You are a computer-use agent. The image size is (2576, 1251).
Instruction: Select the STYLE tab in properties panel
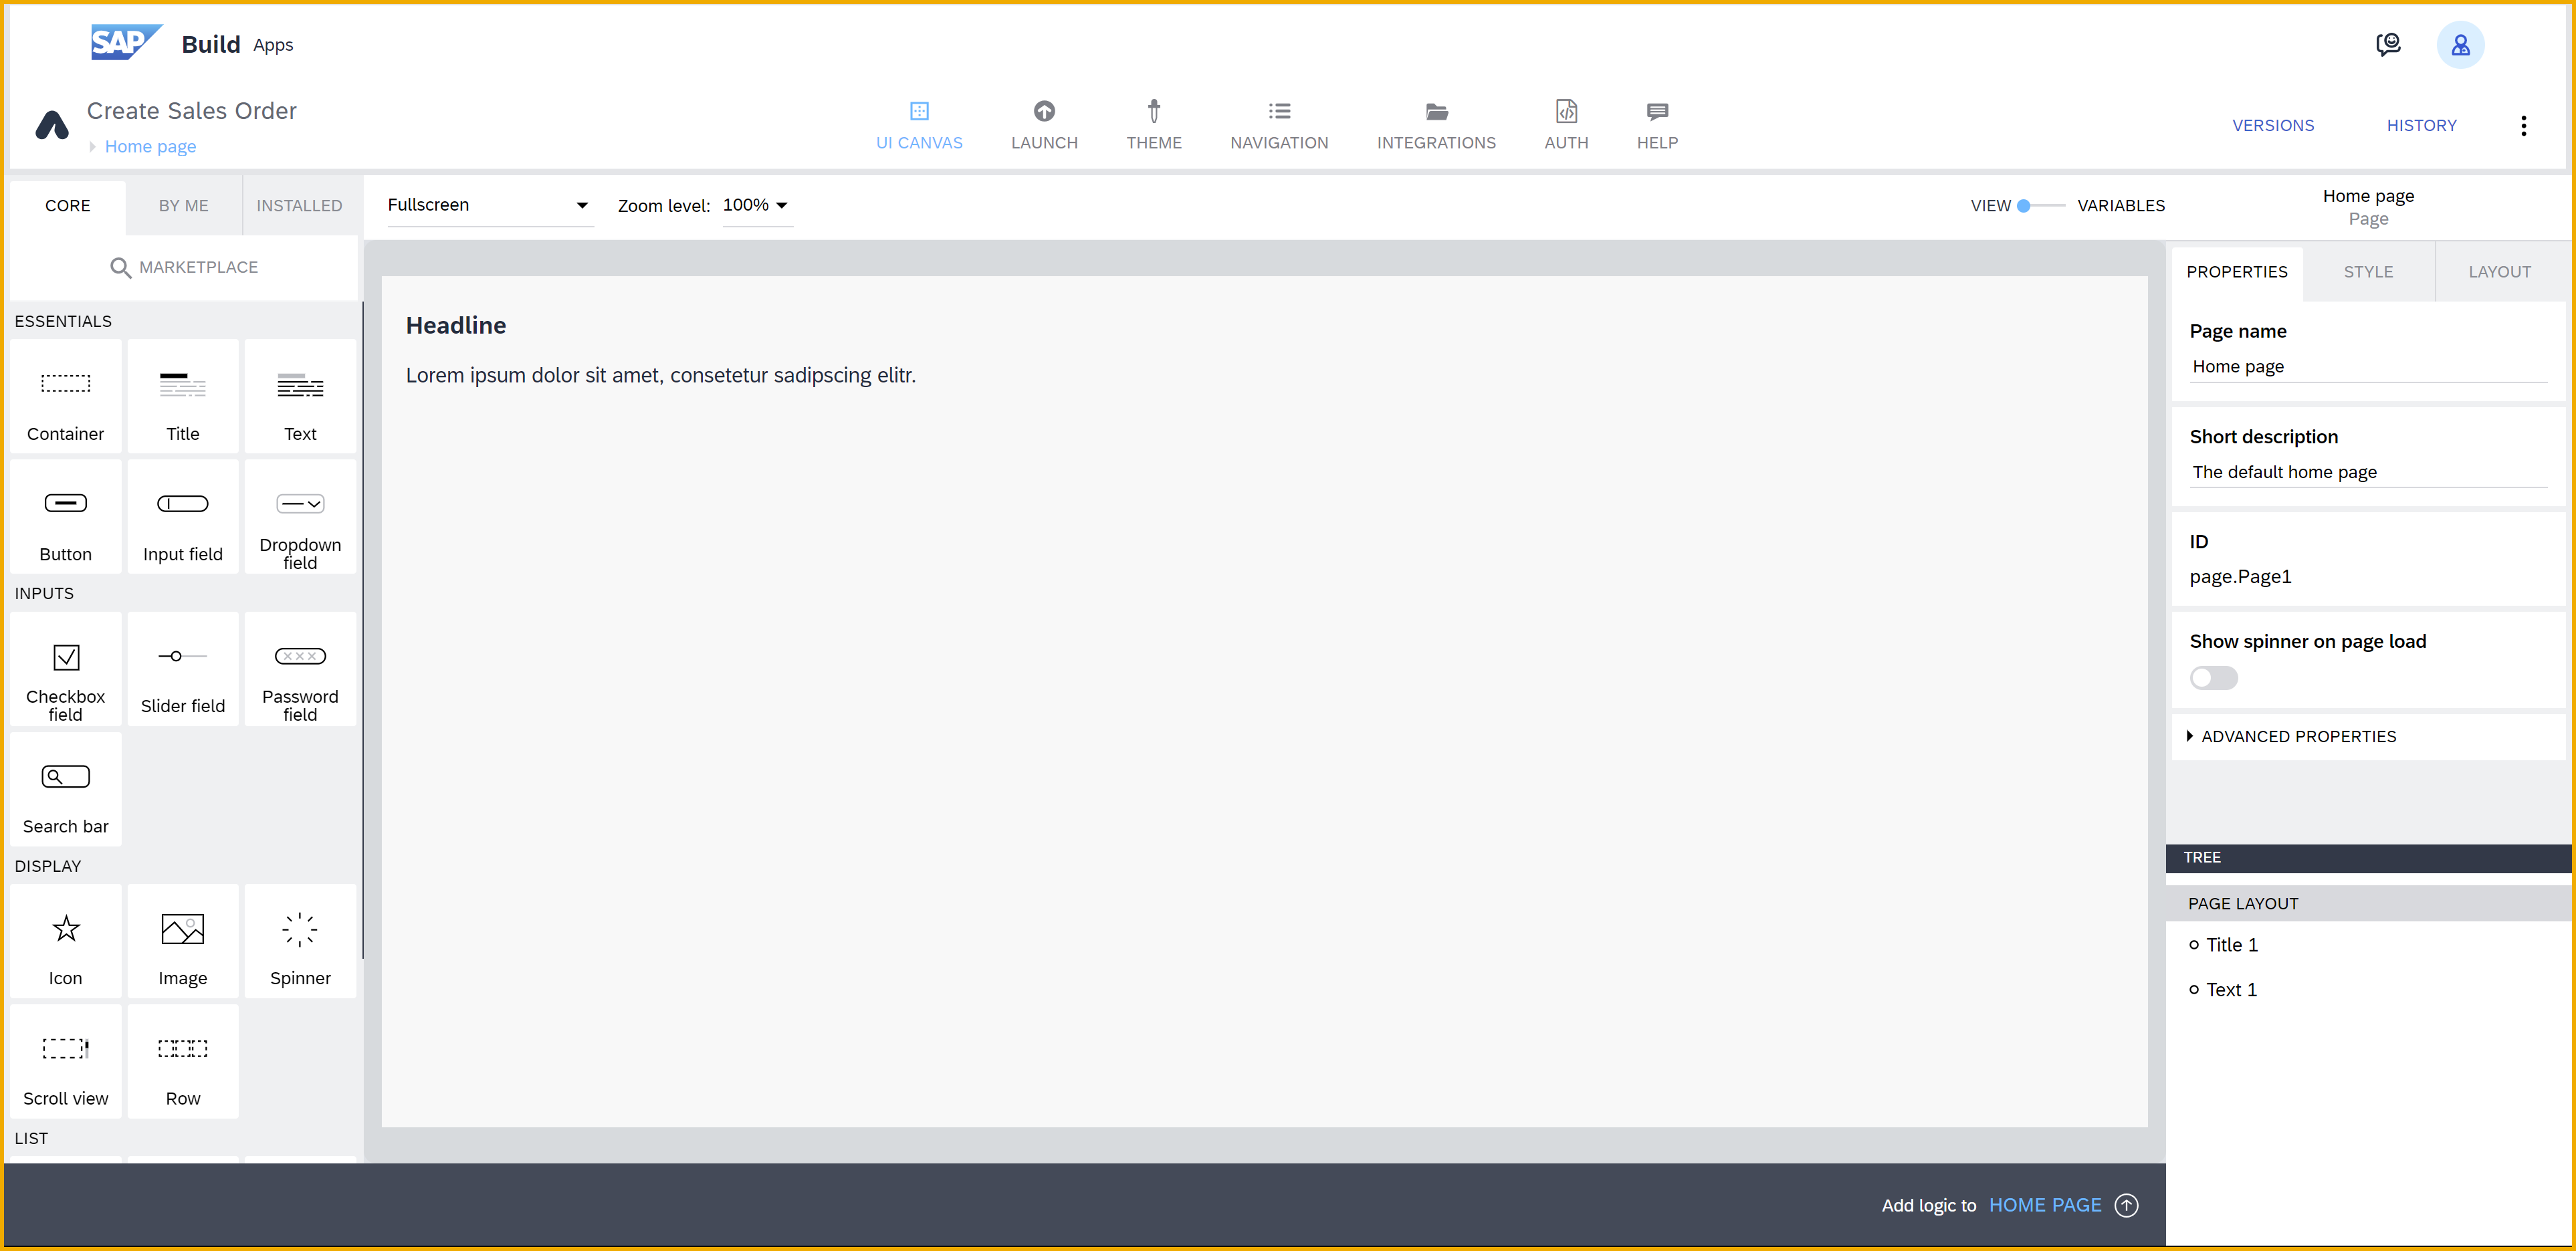(x=2367, y=271)
